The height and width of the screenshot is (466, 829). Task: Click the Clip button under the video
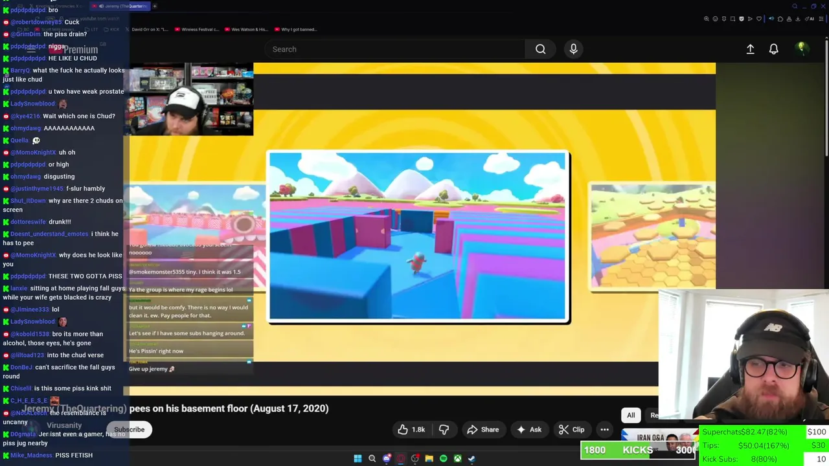pyautogui.click(x=571, y=429)
